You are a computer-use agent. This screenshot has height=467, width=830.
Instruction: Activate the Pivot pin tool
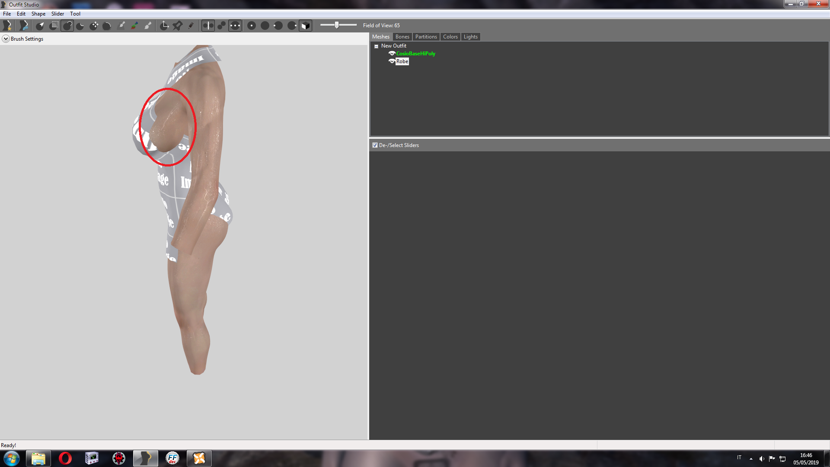click(x=178, y=26)
